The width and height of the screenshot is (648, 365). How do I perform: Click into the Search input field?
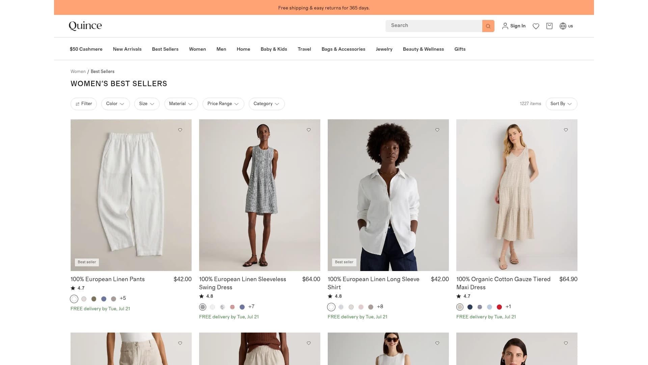point(434,26)
